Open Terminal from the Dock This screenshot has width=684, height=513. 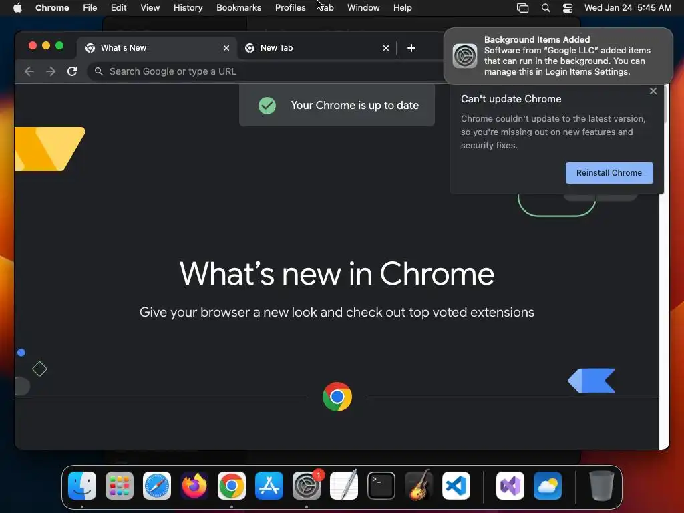pos(381,486)
